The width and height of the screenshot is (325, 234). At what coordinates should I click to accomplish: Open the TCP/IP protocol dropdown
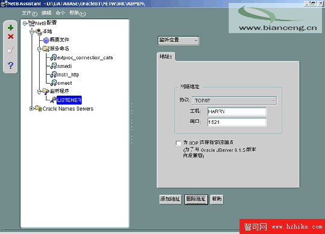coord(235,100)
